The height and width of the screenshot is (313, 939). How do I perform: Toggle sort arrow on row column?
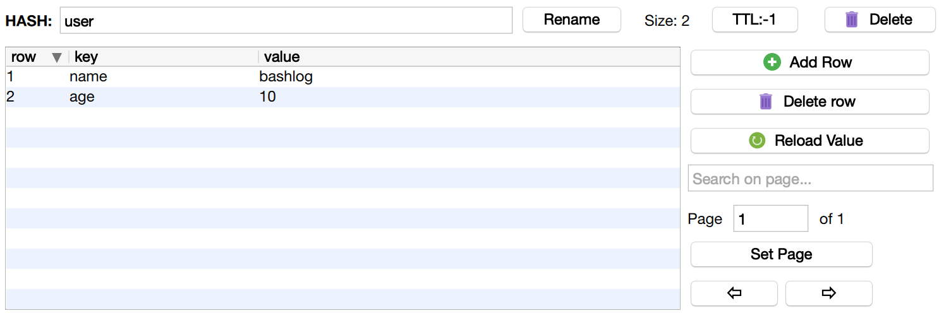57,57
